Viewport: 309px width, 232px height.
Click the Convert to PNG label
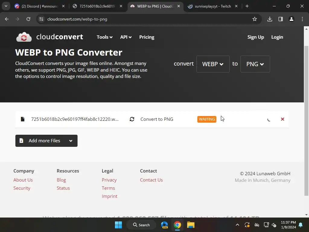[157, 119]
